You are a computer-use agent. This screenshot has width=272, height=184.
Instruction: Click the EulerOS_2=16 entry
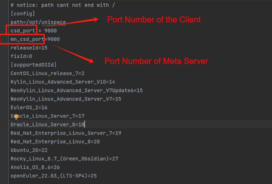coord(29,107)
